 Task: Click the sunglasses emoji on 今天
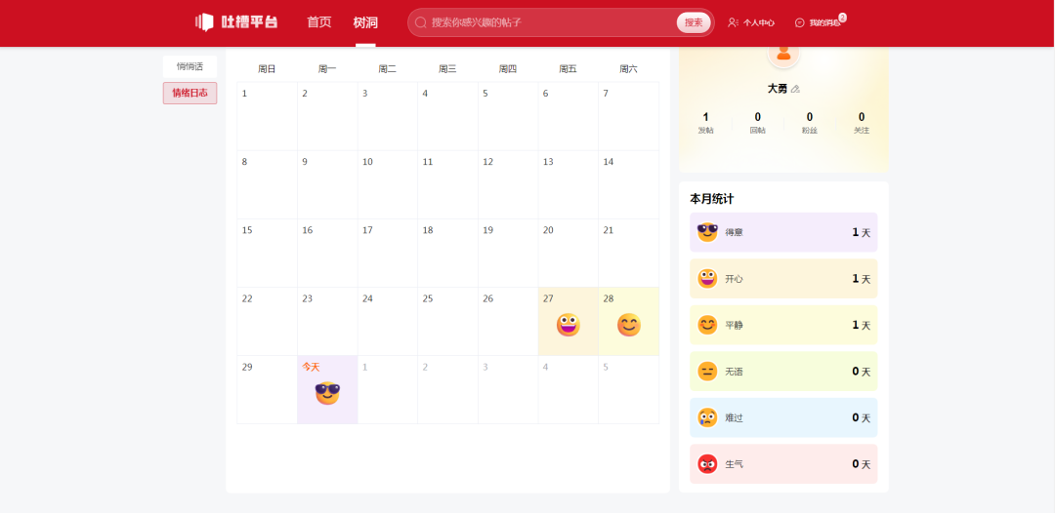(x=327, y=393)
